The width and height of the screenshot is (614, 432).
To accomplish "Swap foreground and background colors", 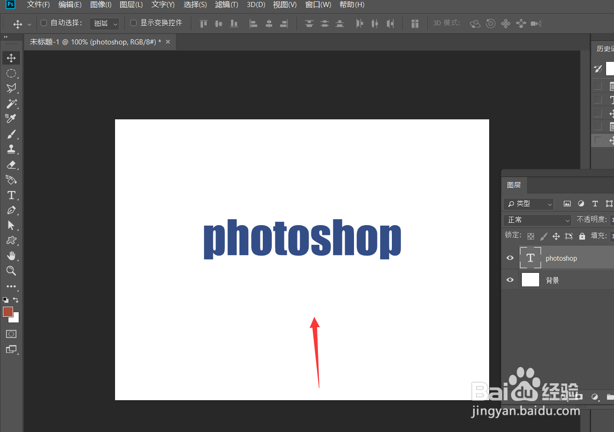I will pyautogui.click(x=15, y=300).
